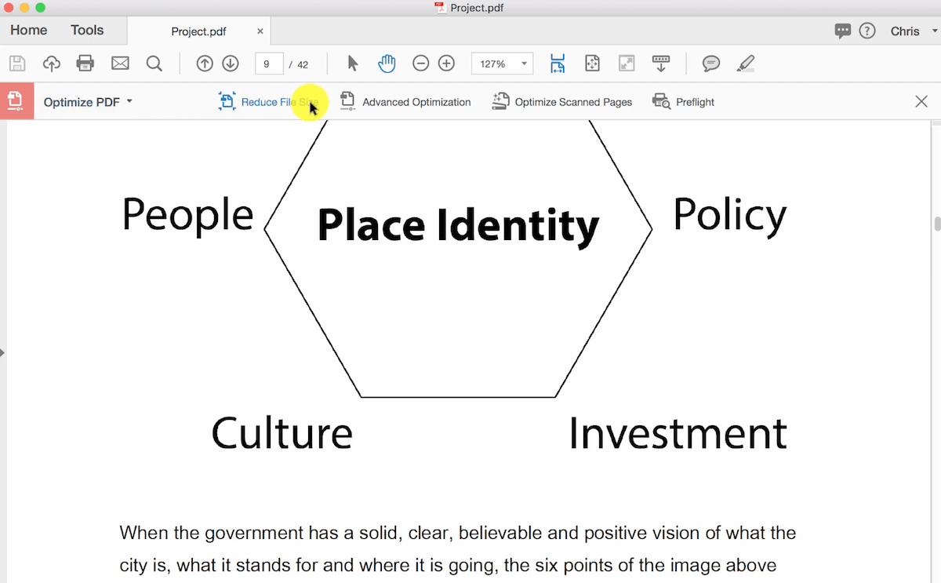Screen dimensions: 941x583
Task: Click the Zoom In magnifier icon
Action: click(x=446, y=64)
